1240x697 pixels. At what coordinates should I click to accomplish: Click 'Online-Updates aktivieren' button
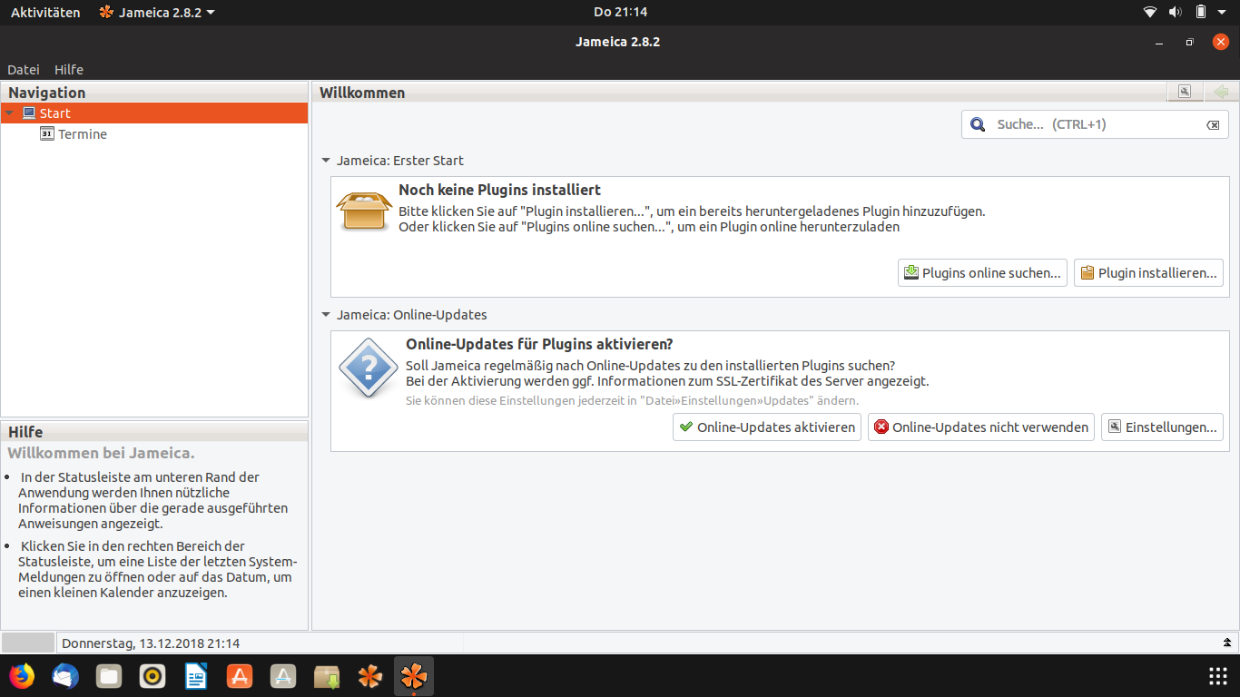[x=767, y=427]
